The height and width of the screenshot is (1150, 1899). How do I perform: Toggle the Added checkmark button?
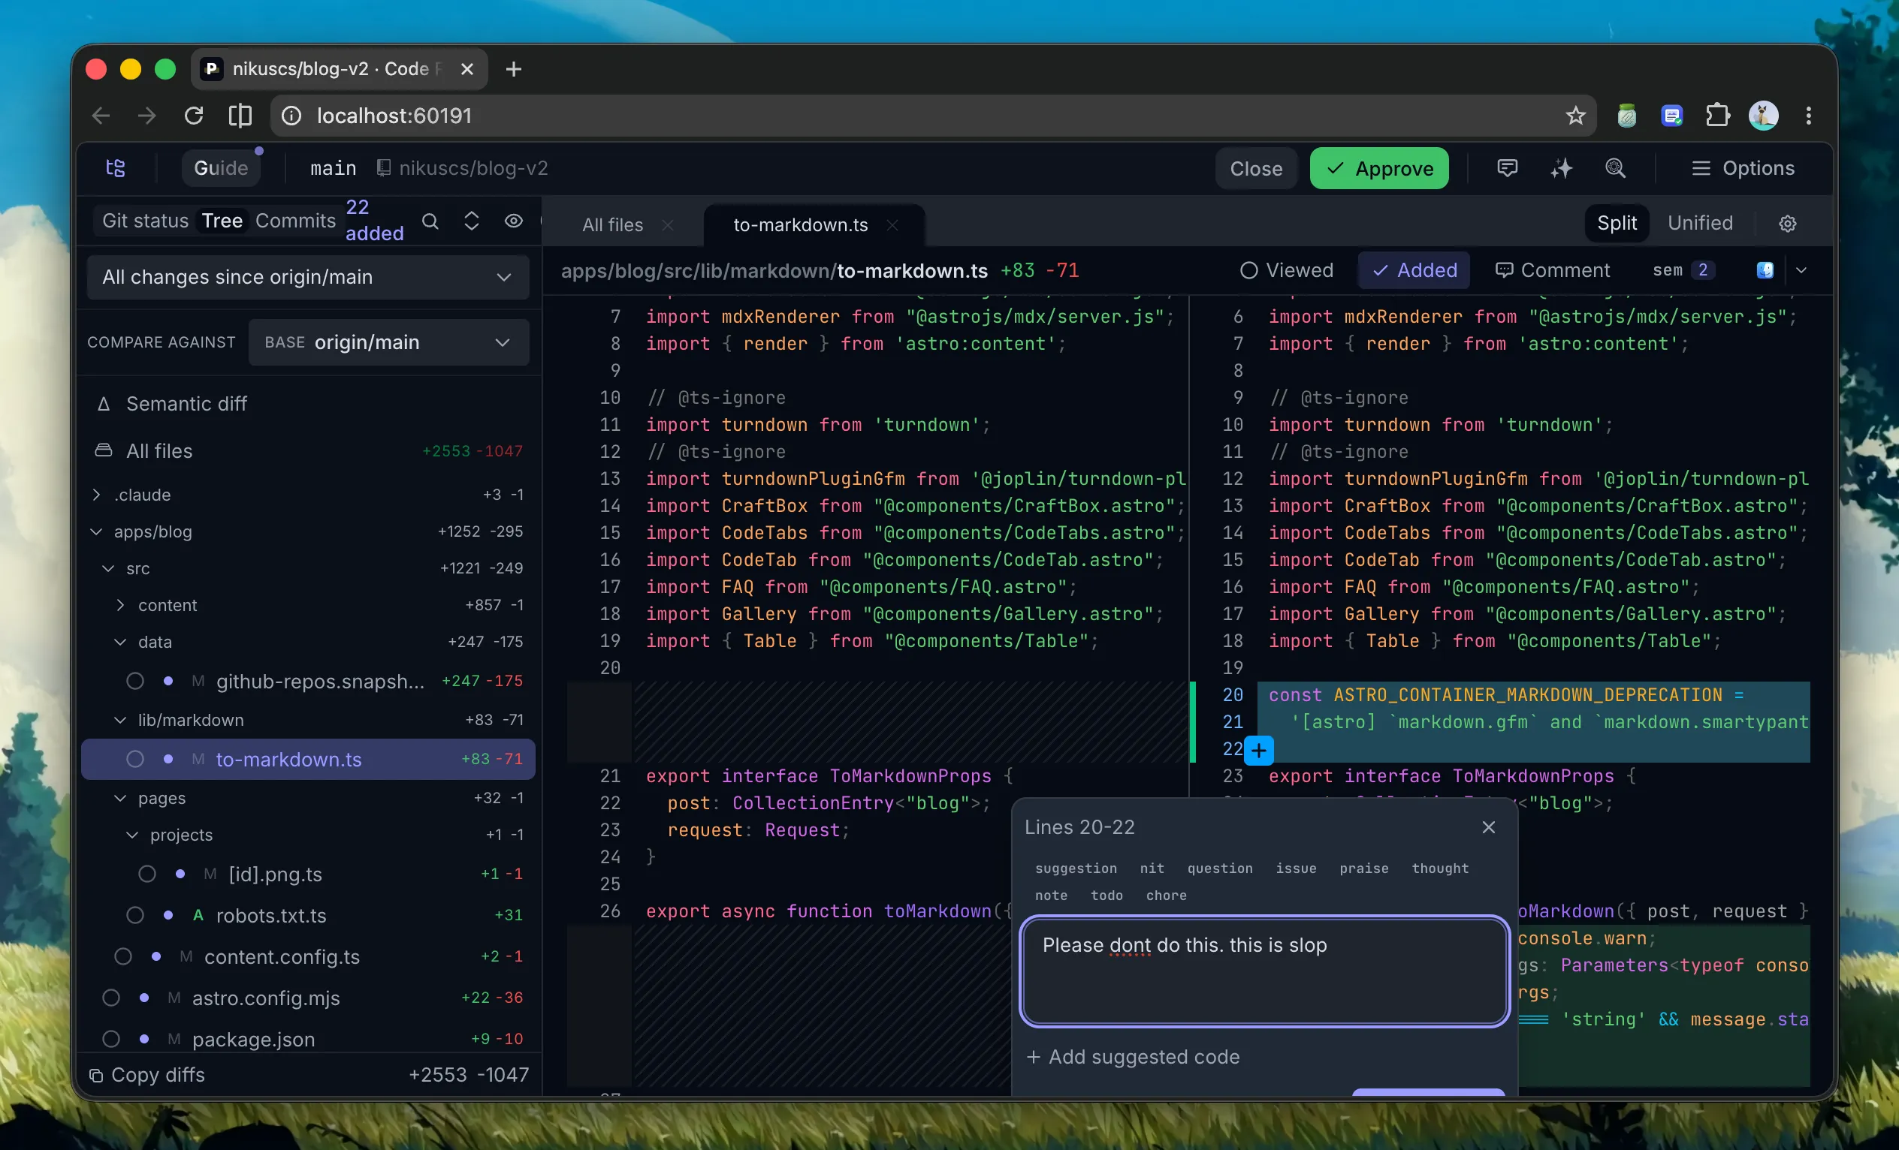click(x=1414, y=270)
